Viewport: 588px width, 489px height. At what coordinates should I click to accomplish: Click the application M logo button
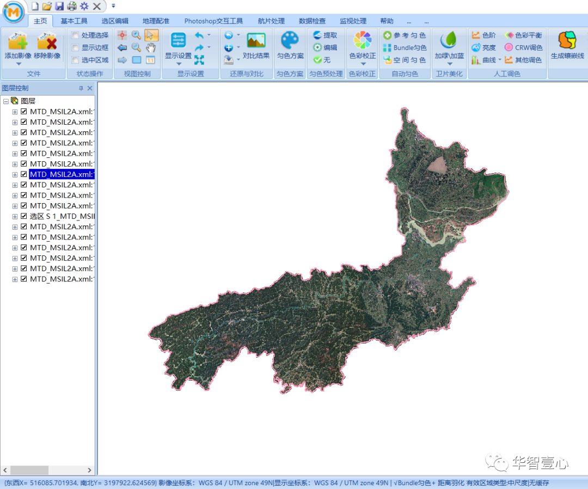(13, 12)
